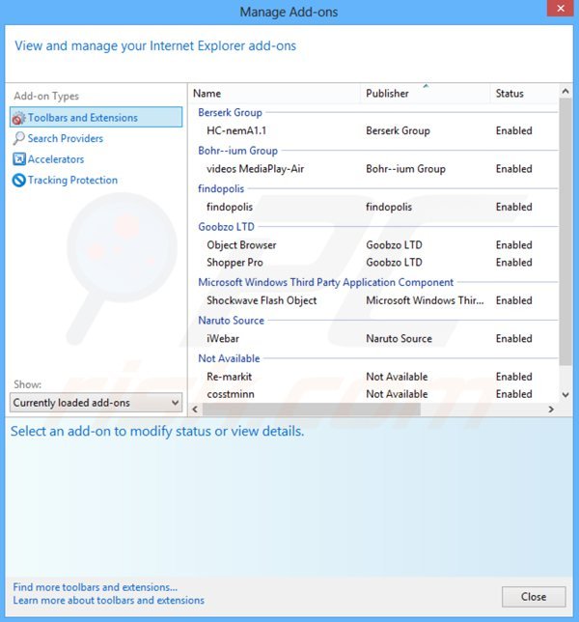
Task: Click the vertical scrollbar thumb
Action: pyautogui.click(x=565, y=232)
